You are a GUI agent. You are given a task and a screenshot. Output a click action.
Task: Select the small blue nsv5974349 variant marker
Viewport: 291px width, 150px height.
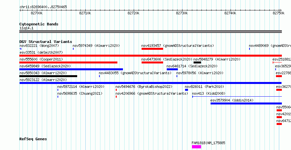[73, 49]
